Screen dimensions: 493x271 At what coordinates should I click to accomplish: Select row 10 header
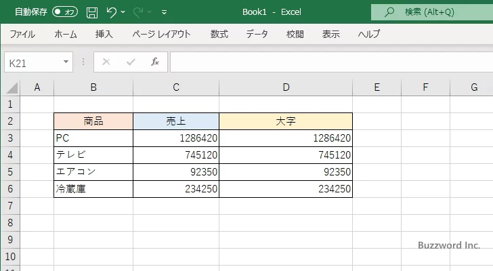10,257
